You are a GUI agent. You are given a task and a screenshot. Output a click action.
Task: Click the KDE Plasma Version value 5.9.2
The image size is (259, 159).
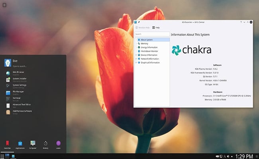(x=215, y=69)
